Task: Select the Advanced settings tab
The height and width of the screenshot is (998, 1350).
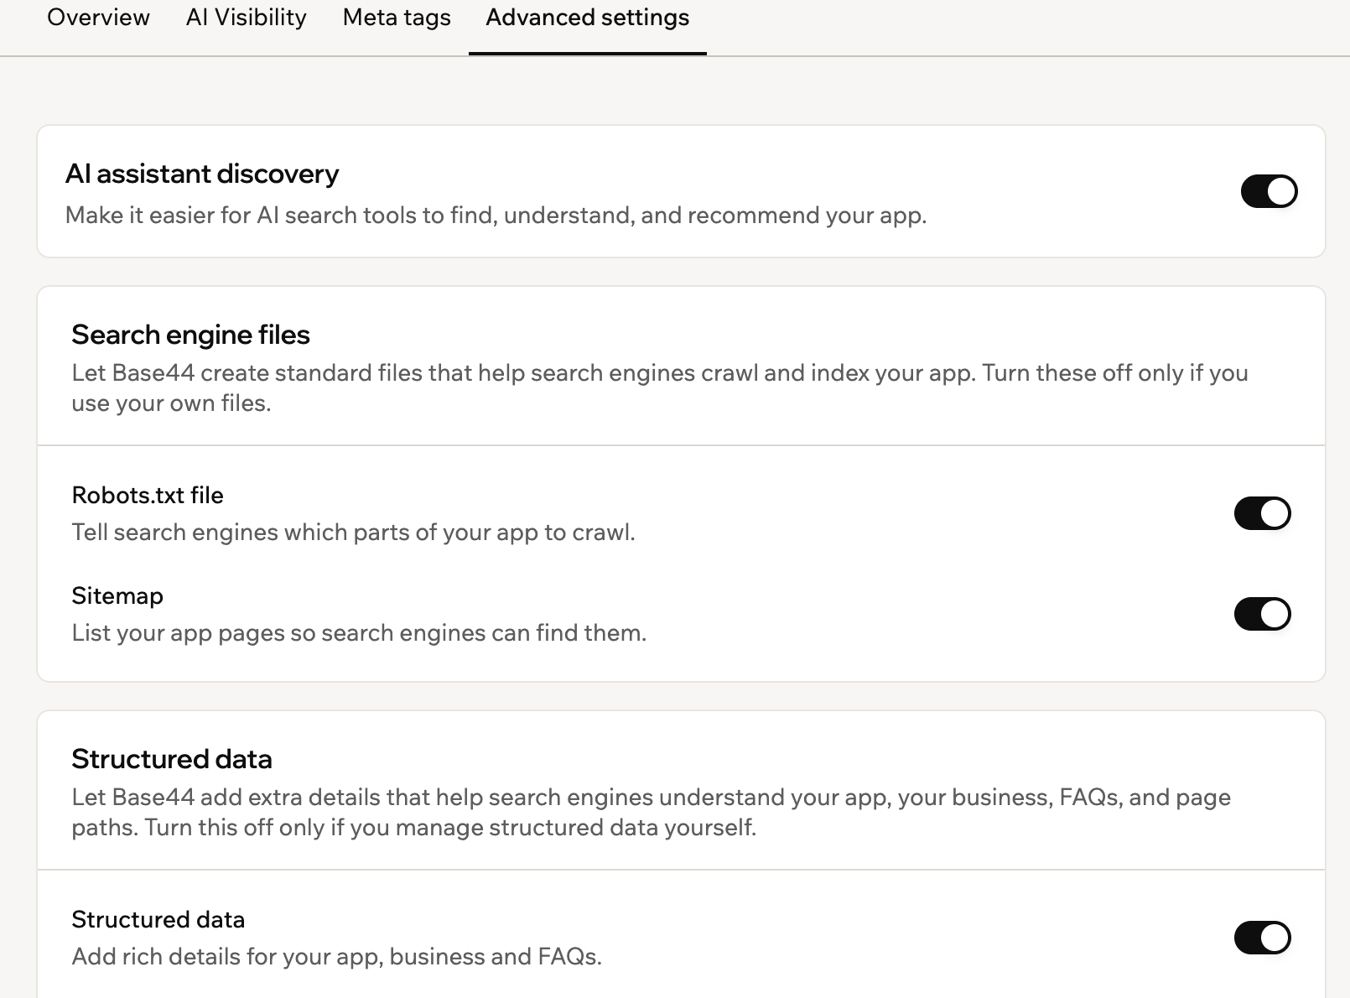Action: (588, 18)
